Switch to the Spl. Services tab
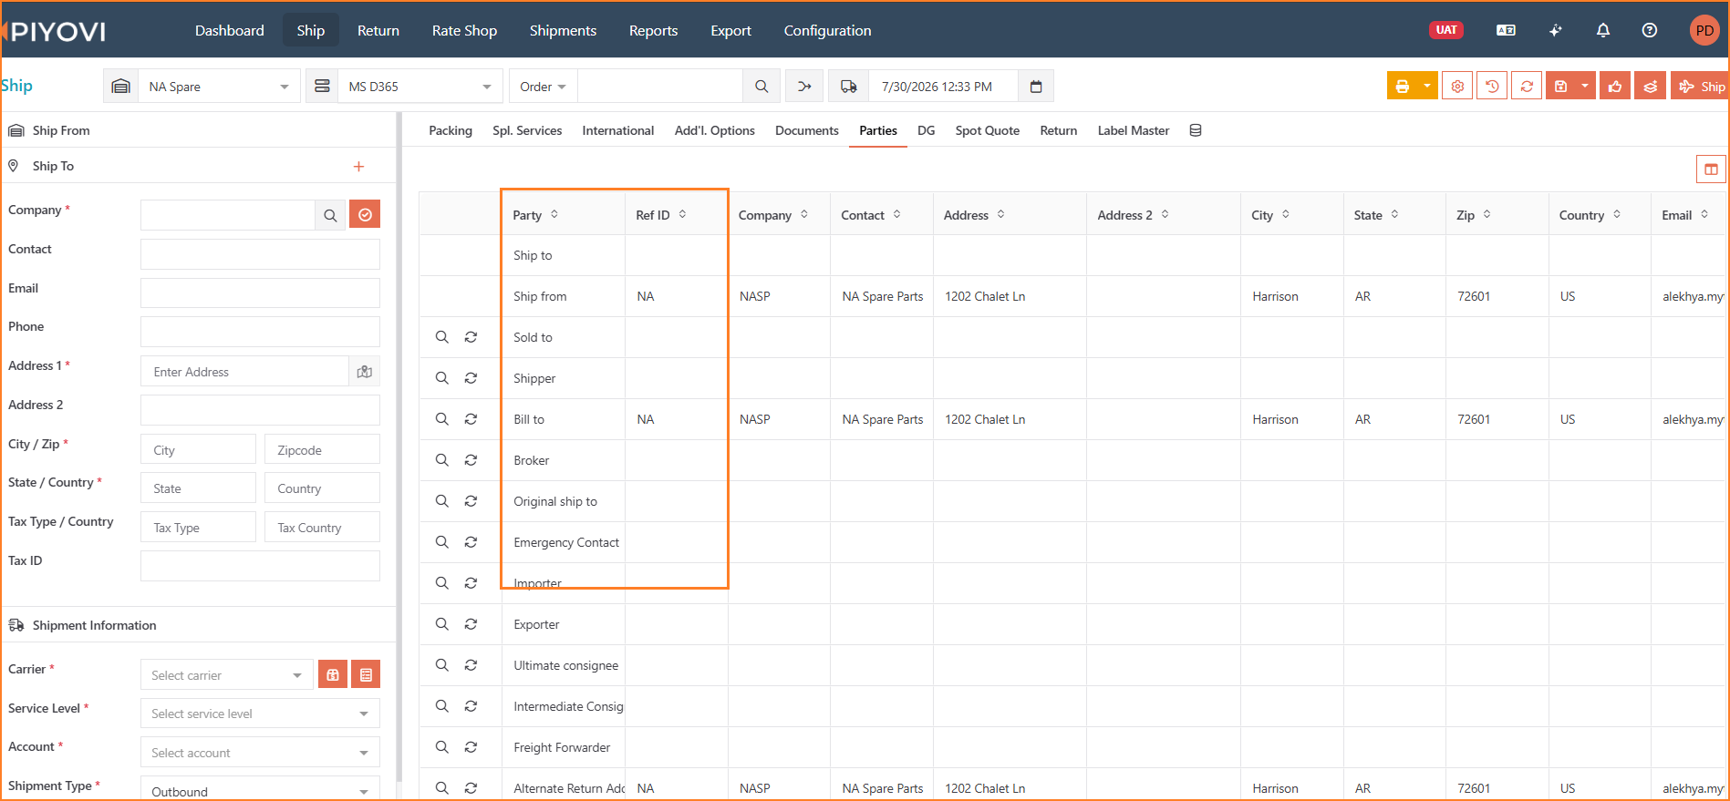 pos(527,130)
